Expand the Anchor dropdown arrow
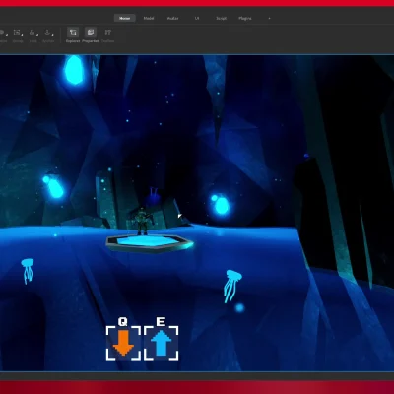This screenshot has height=394, width=394. [52, 34]
